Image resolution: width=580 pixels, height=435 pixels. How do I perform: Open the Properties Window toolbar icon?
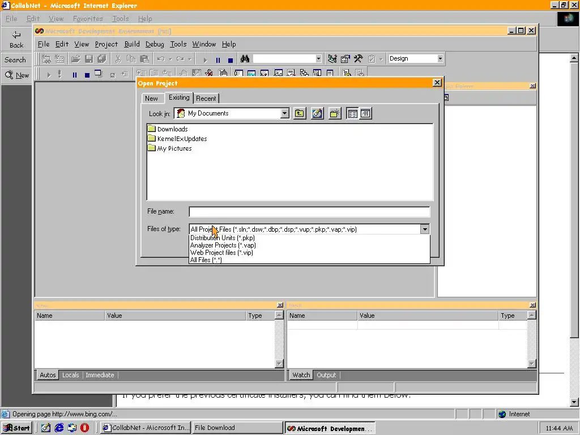pos(345,59)
